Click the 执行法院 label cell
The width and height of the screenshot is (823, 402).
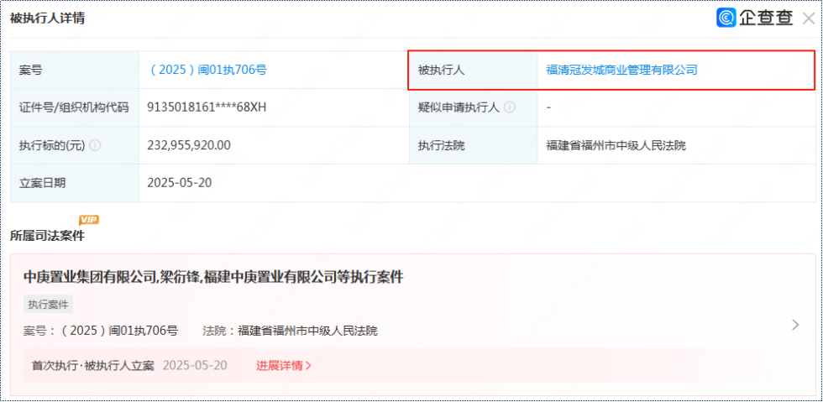474,145
